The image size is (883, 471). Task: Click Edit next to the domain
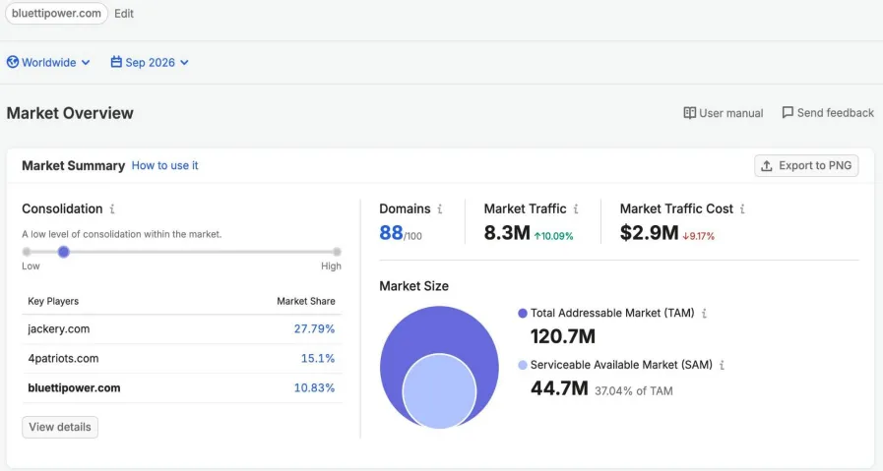point(124,14)
